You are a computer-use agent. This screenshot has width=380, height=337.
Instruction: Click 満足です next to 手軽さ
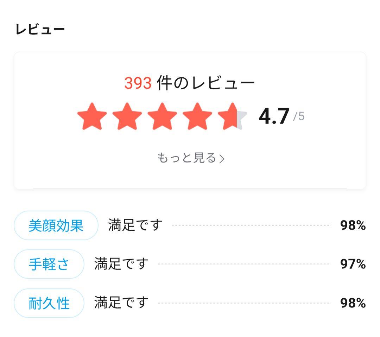(x=121, y=264)
